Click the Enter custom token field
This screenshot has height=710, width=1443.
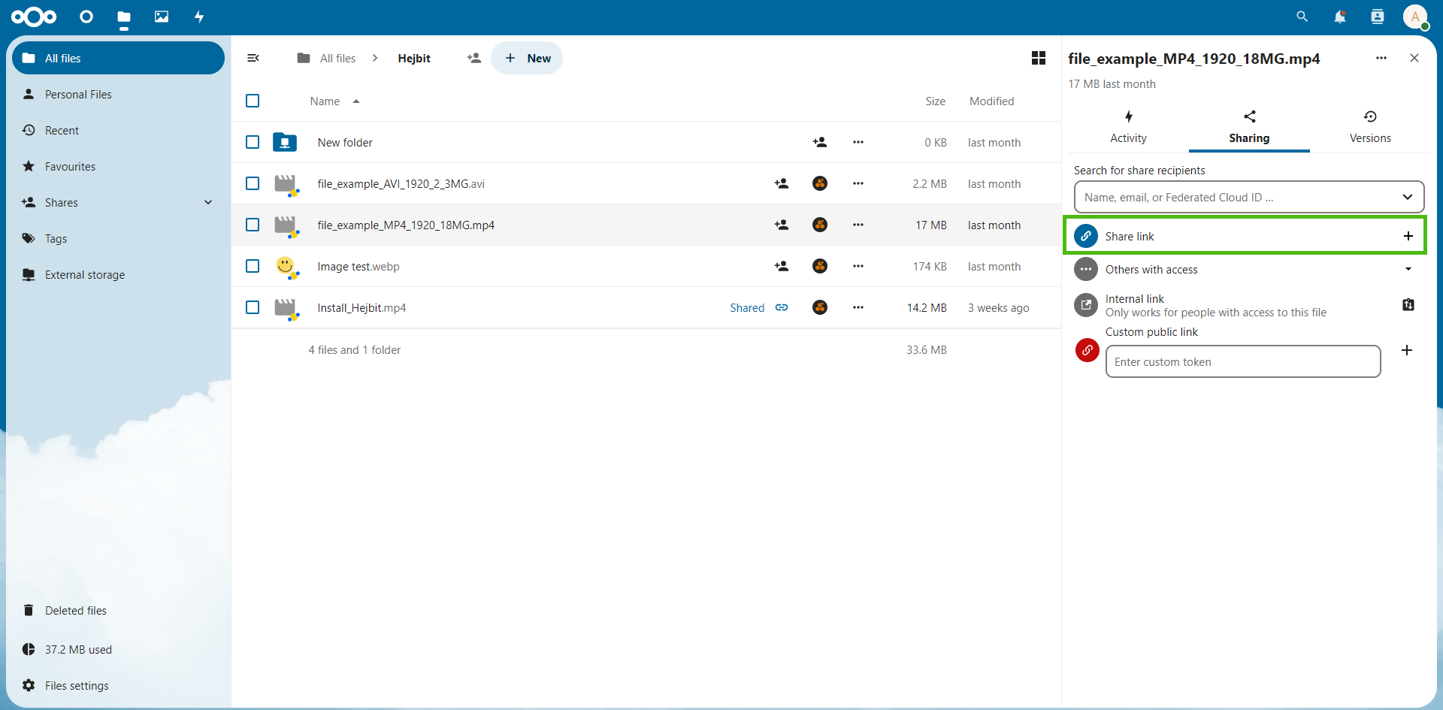click(x=1242, y=361)
